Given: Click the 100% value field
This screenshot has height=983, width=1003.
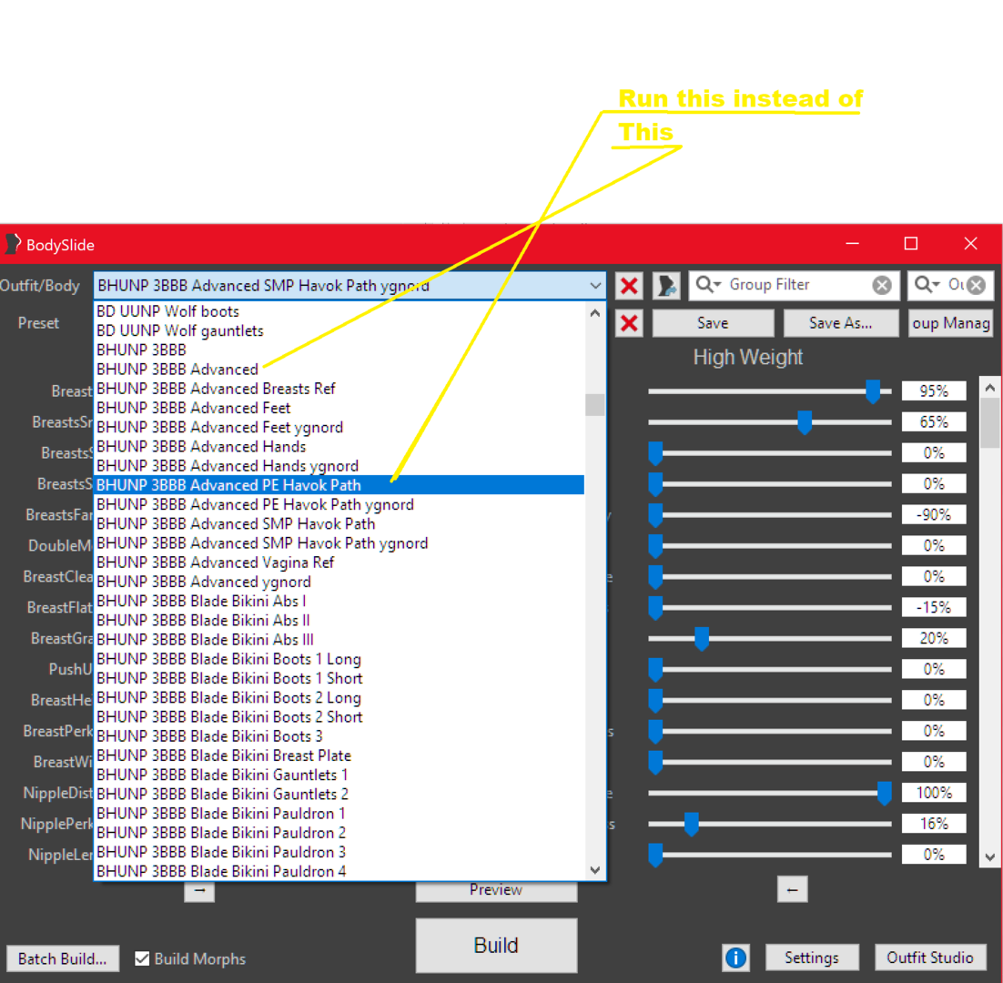Looking at the screenshot, I should (933, 793).
